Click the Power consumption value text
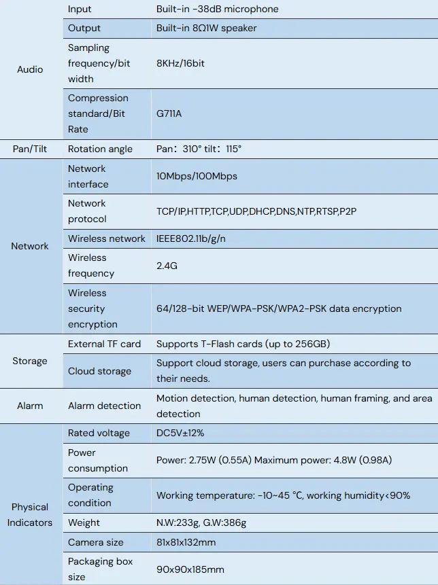Image resolution: width=438 pixels, height=585 pixels. pyautogui.click(x=274, y=460)
